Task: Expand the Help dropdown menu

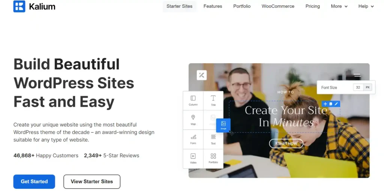Action: pyautogui.click(x=366, y=6)
